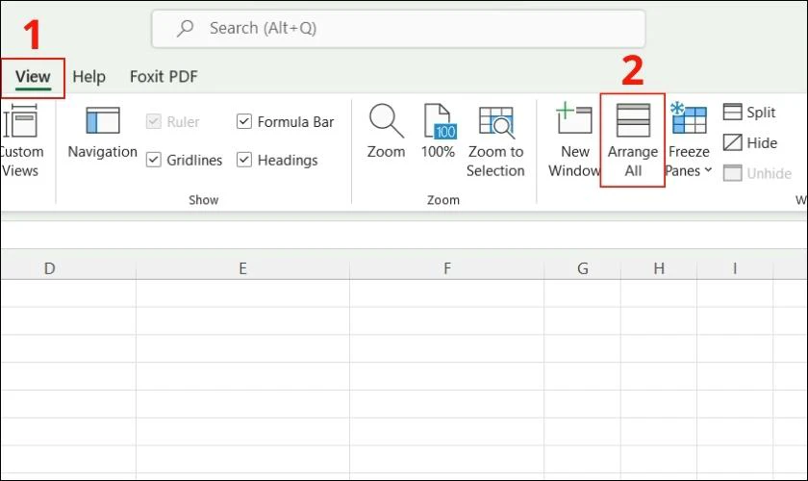
Task: Open the Foxit PDF ribbon tab
Action: click(x=164, y=77)
